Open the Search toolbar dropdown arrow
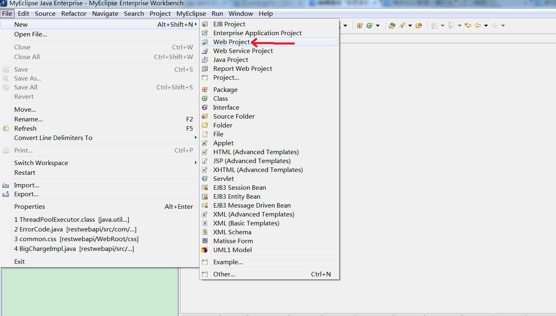Image resolution: width=556 pixels, height=316 pixels. pyautogui.click(x=410, y=25)
